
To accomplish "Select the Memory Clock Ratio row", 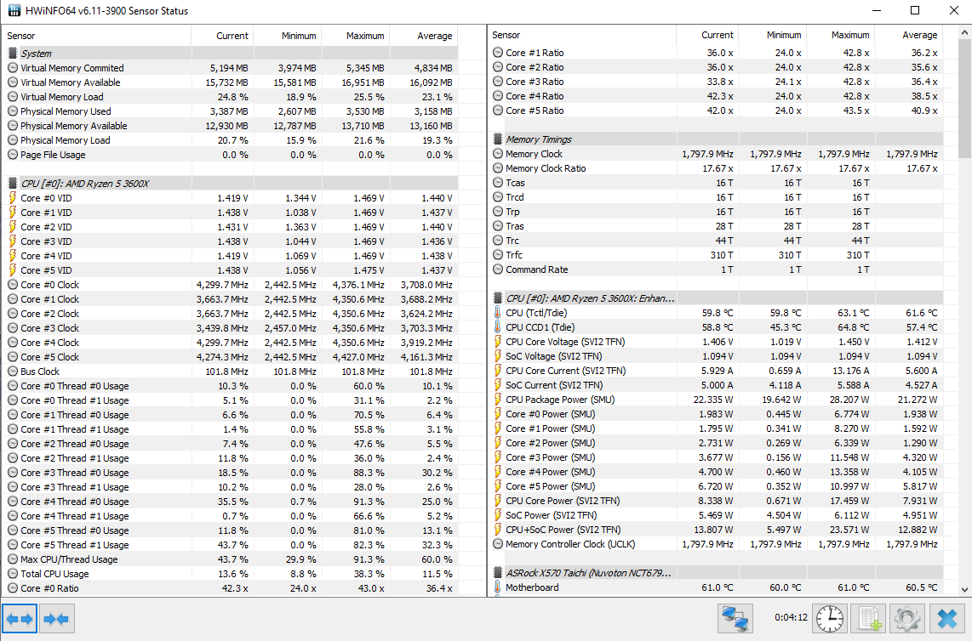I will pyautogui.click(x=716, y=168).
